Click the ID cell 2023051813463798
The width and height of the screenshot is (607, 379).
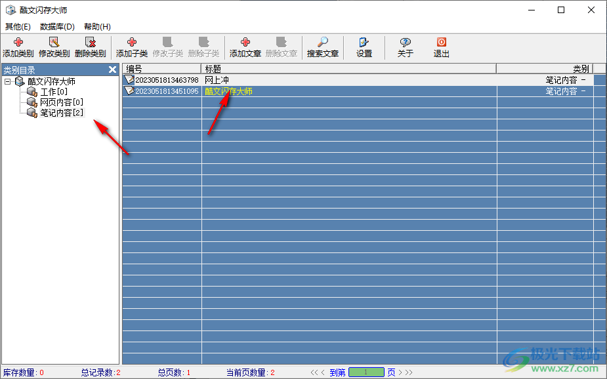167,80
